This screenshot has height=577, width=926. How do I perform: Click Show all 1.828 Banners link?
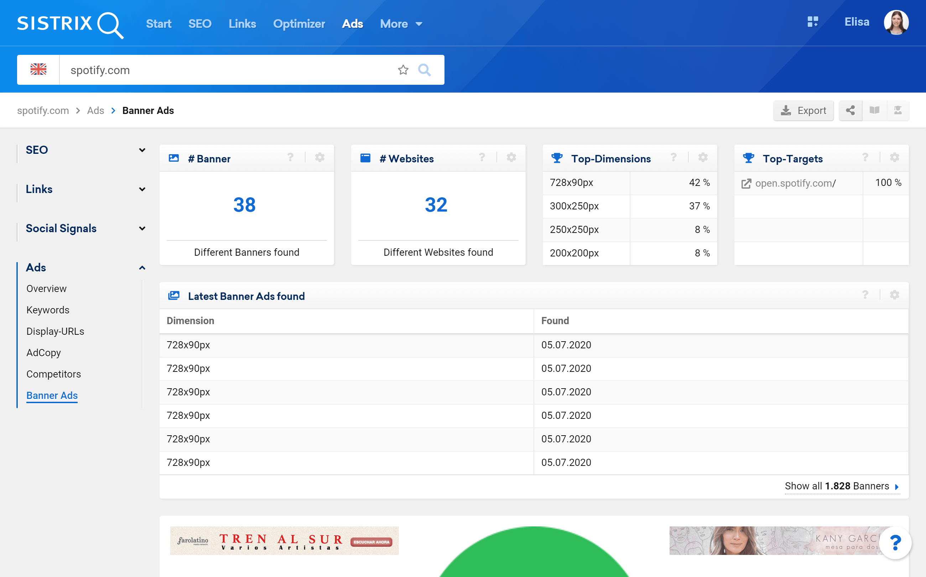(842, 486)
